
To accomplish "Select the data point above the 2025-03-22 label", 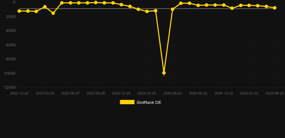I will (x=249, y=5).
